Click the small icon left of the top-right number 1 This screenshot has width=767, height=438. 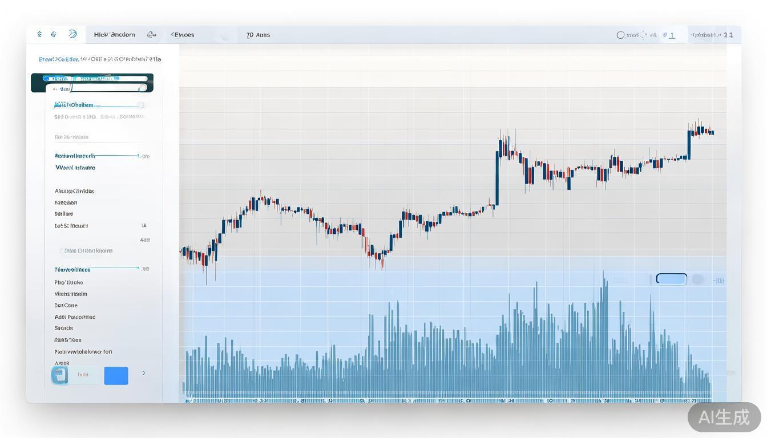pyautogui.click(x=664, y=35)
